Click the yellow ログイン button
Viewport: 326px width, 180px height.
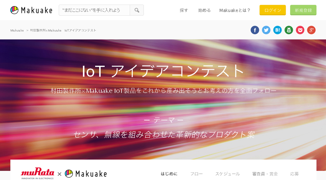272,10
